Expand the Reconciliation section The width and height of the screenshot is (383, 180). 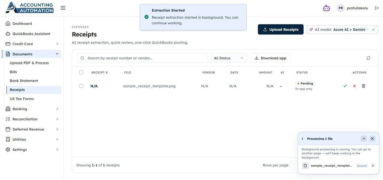(x=32, y=119)
